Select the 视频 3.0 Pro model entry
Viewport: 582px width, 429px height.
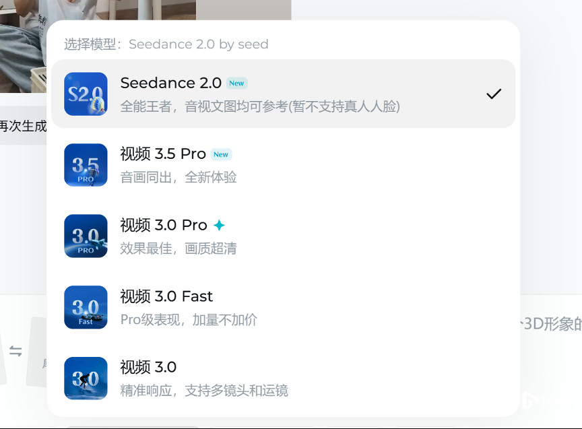283,236
